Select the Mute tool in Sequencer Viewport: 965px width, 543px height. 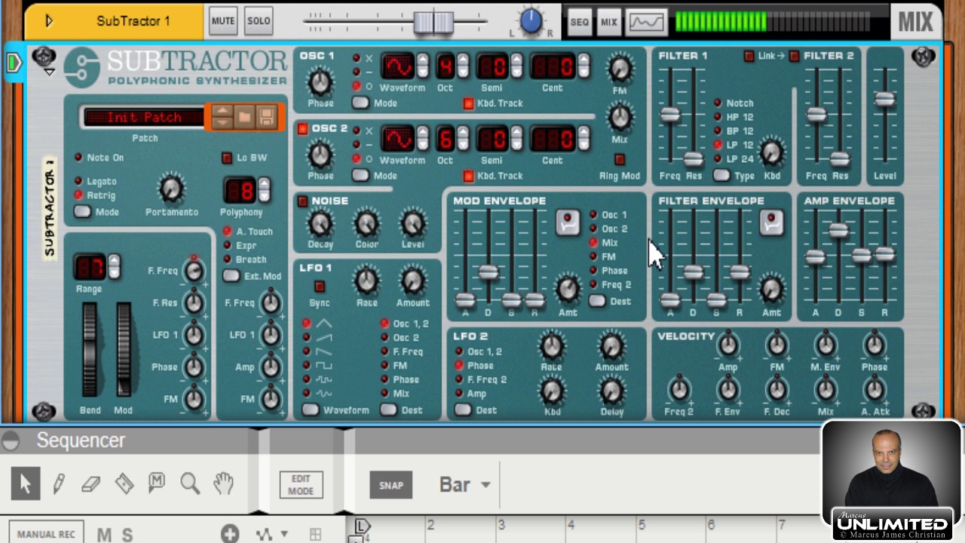[x=156, y=483]
